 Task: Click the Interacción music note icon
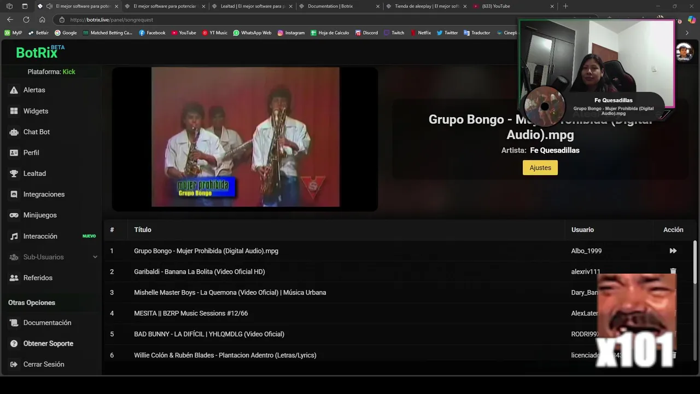click(14, 236)
